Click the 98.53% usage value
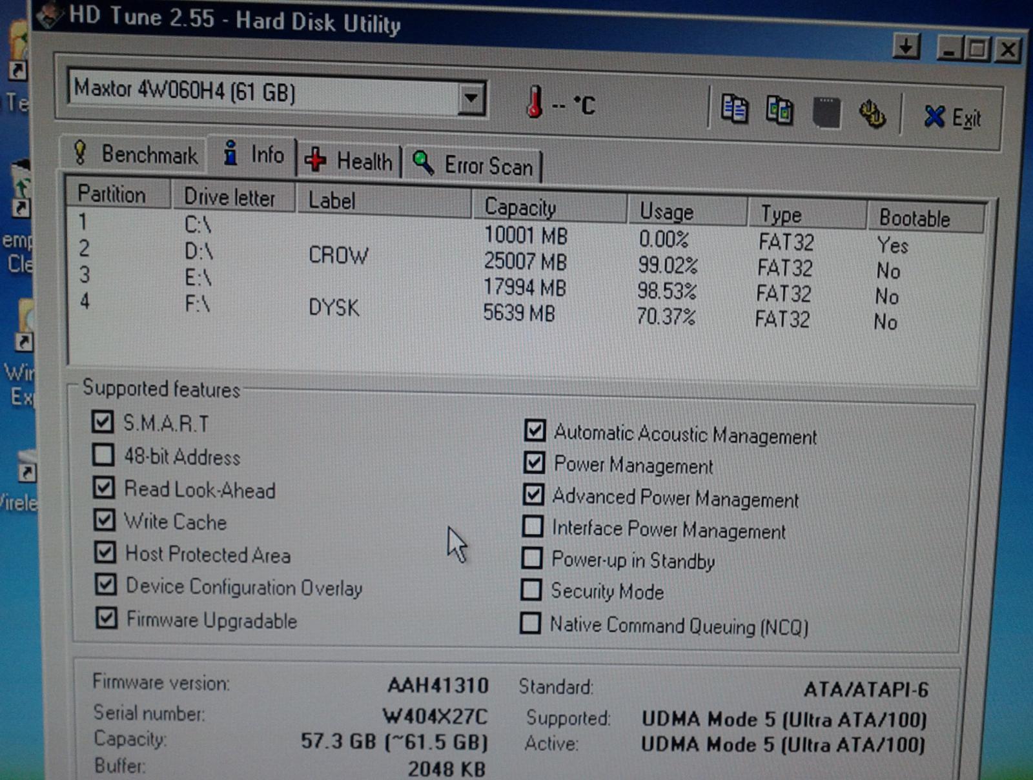The height and width of the screenshot is (780, 1033). 667,291
